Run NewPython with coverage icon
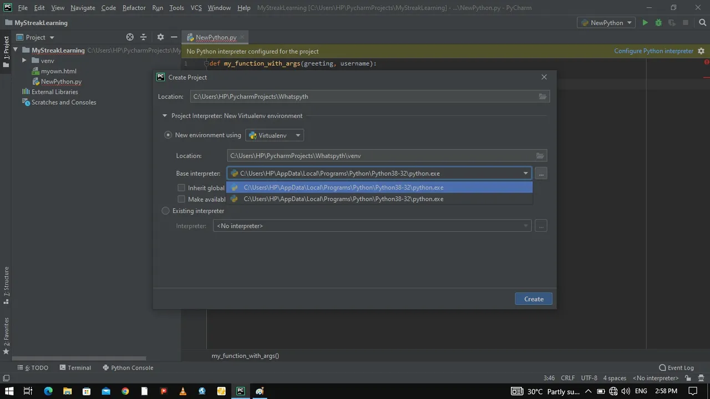Image resolution: width=710 pixels, height=399 pixels. [672, 23]
